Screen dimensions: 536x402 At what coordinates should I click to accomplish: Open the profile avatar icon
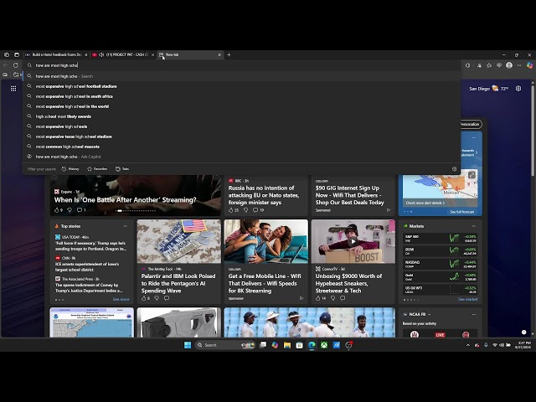click(x=509, y=65)
